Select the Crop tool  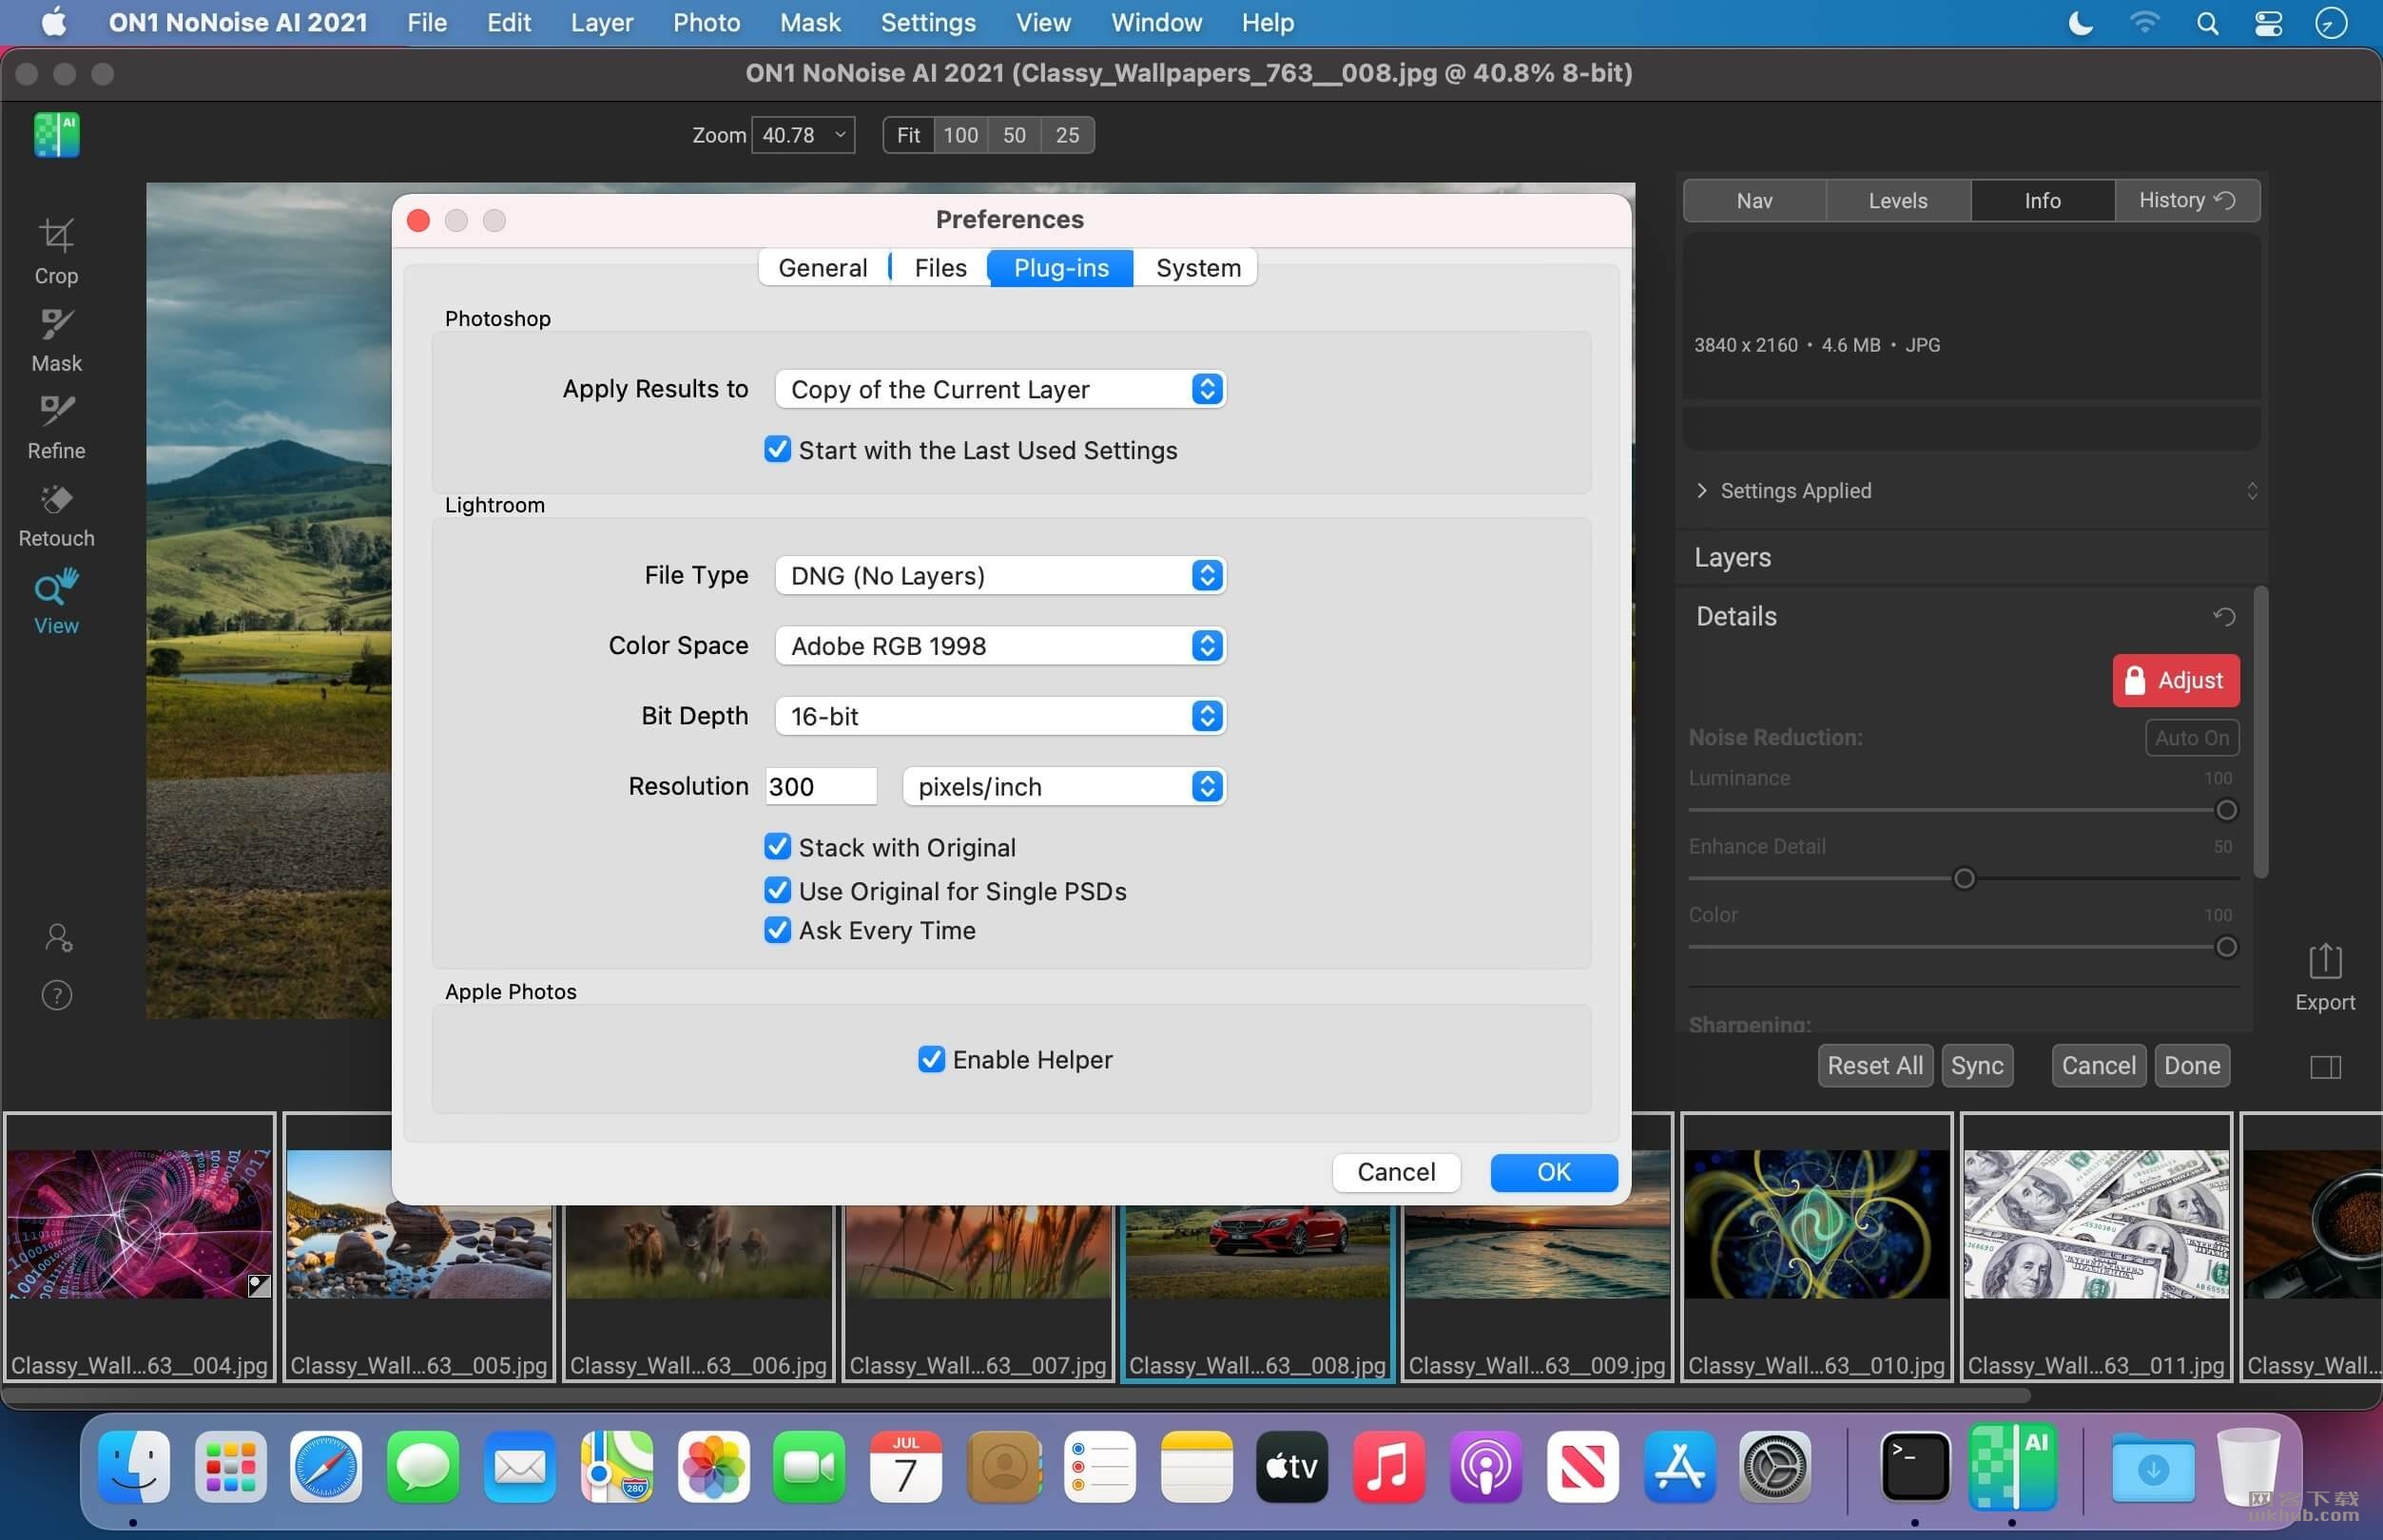point(56,252)
